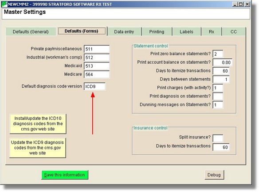
Task: Open the Data entry tab
Action: (x=124, y=32)
